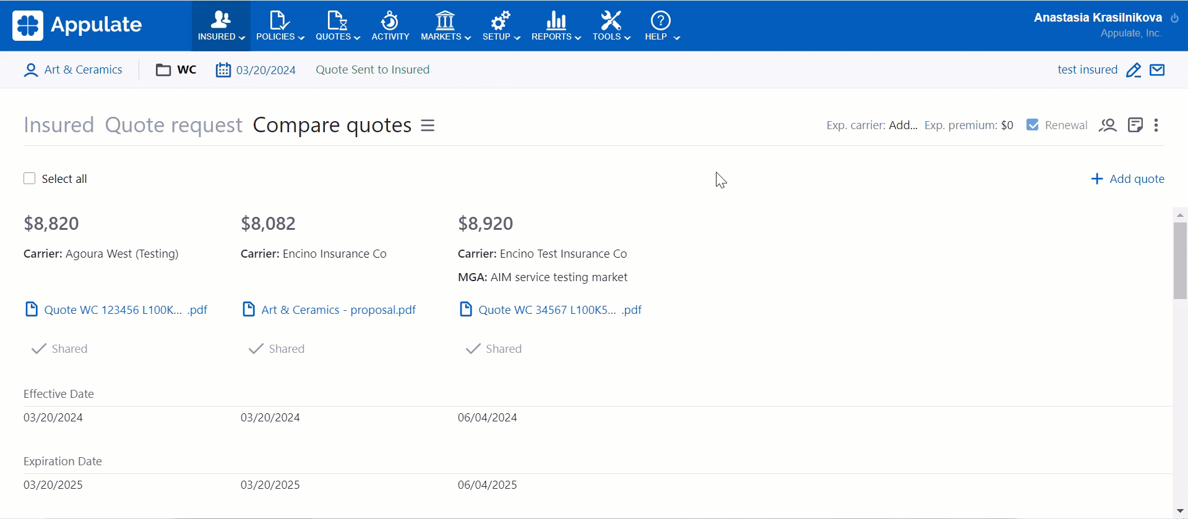Click the envelope email icon
The width and height of the screenshot is (1188, 519).
(x=1157, y=70)
